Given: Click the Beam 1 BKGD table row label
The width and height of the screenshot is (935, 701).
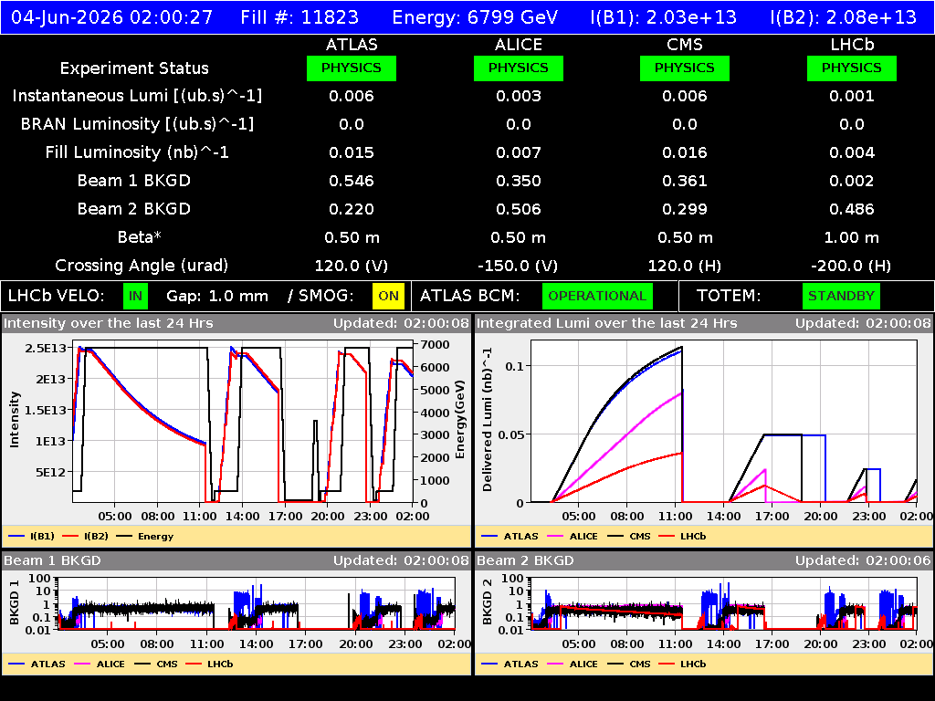Looking at the screenshot, I should [x=134, y=181].
